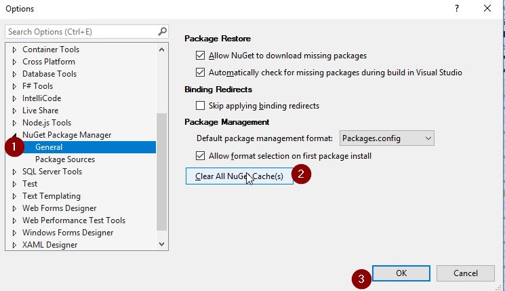This screenshot has width=505, height=291.
Task: Click the search magnifier icon in Options
Action: (x=162, y=32)
